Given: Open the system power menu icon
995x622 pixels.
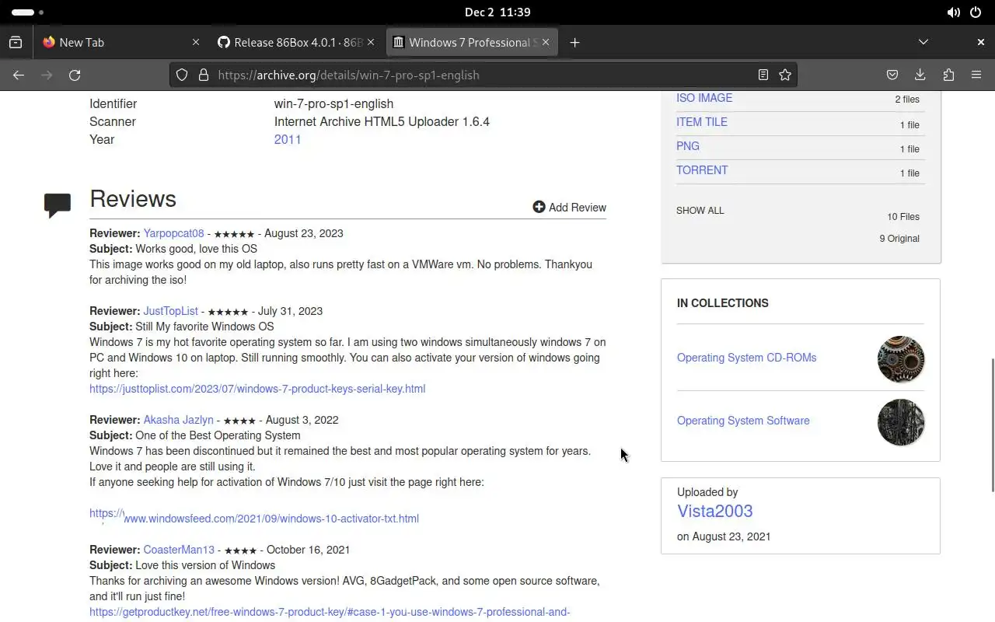Looking at the screenshot, I should pos(976,12).
